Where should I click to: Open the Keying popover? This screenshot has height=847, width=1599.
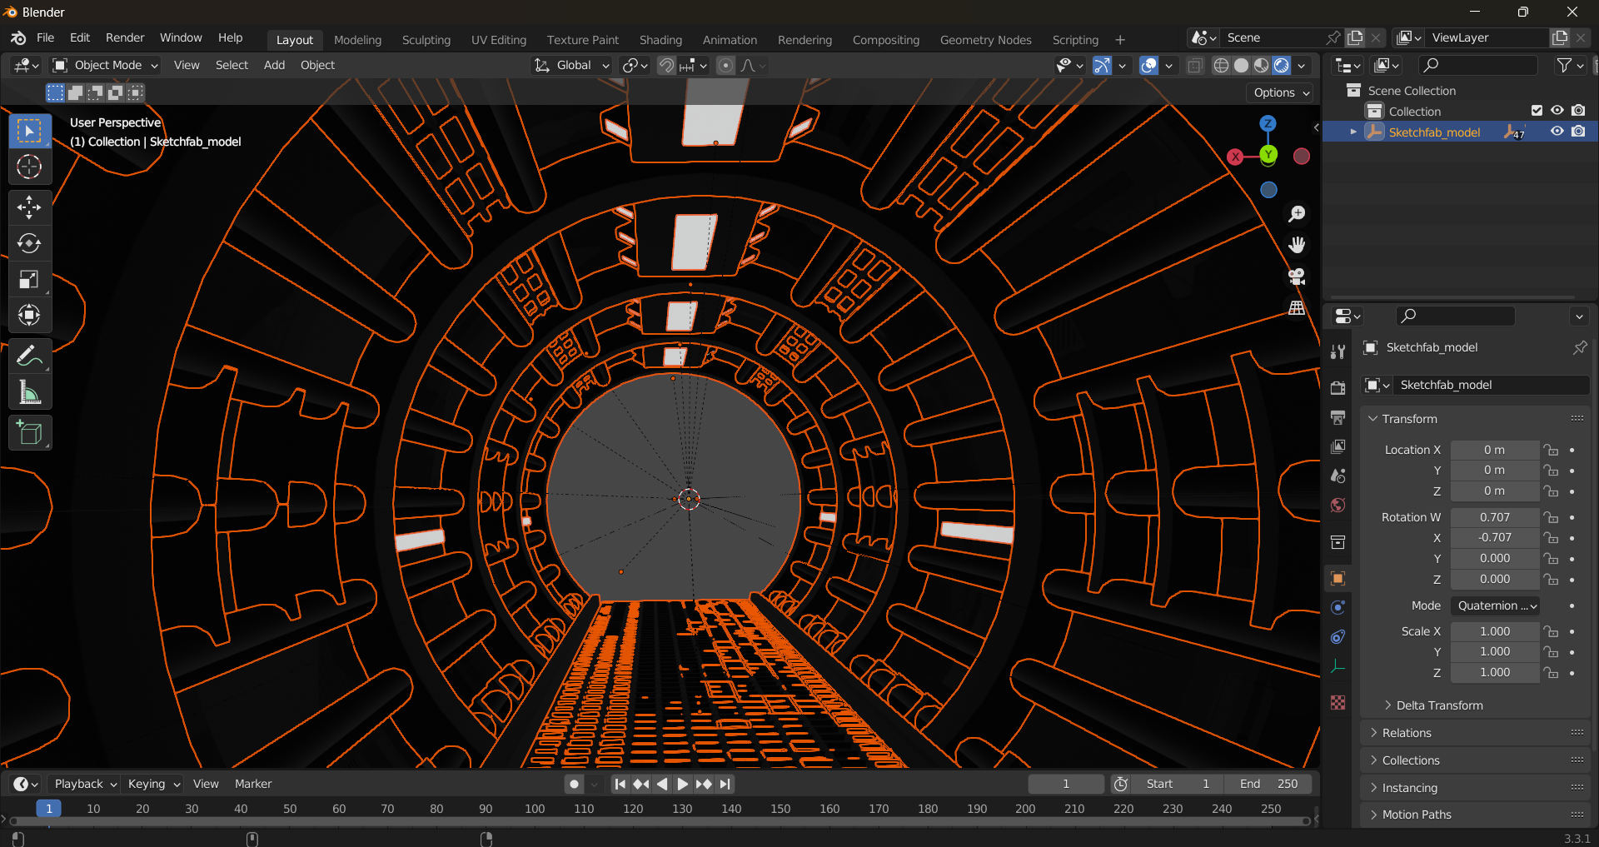point(153,784)
